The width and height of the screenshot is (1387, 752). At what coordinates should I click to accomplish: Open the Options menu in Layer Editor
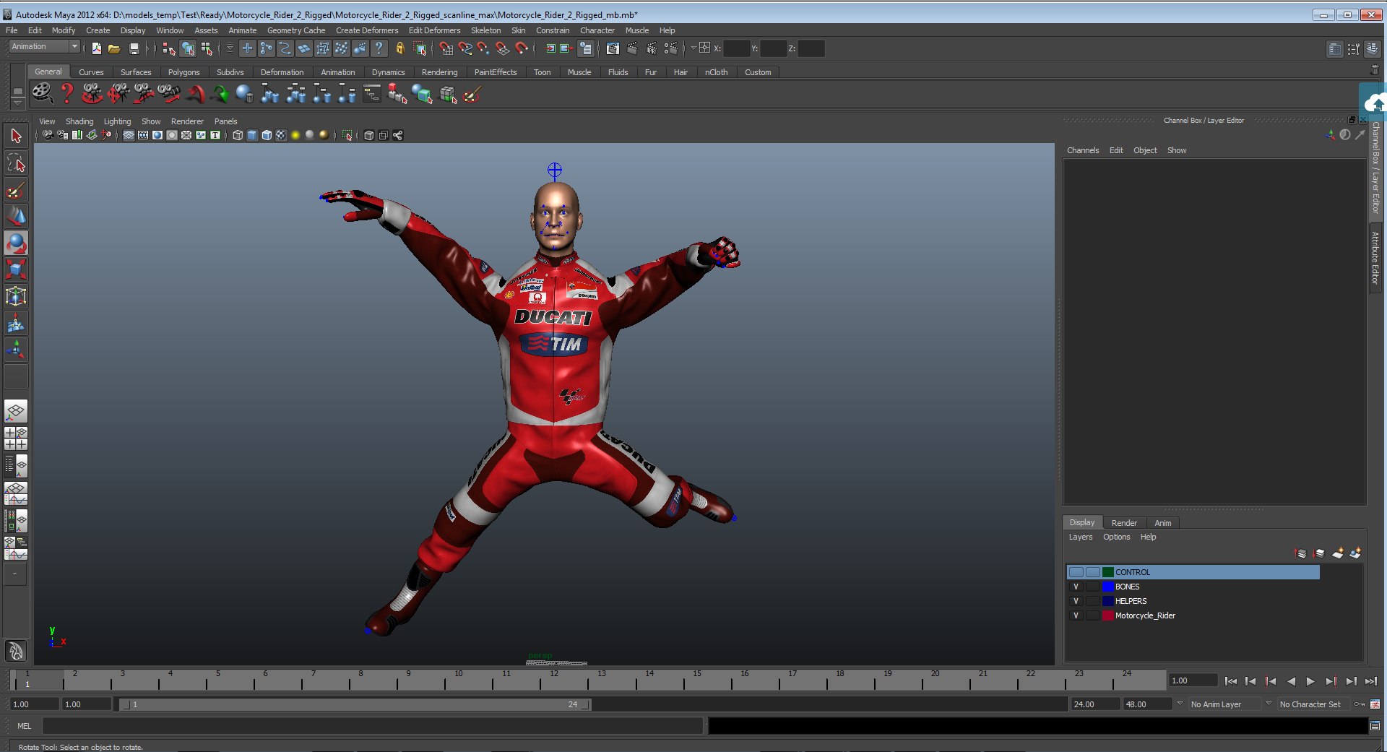point(1116,537)
